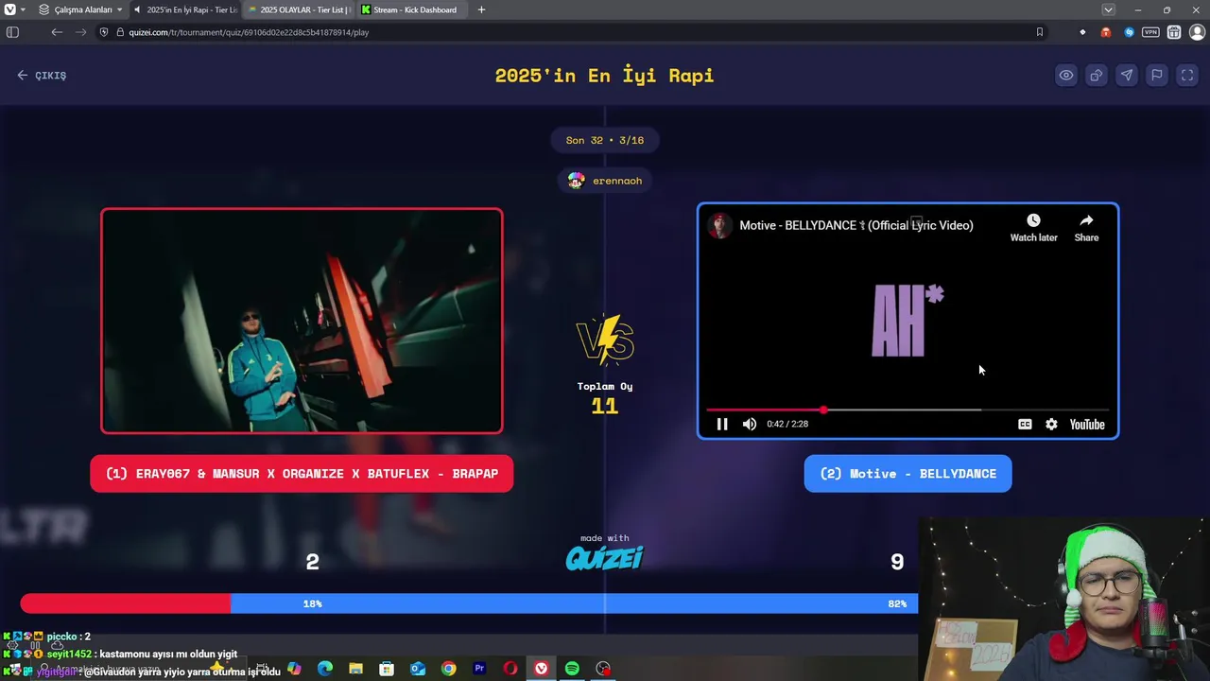
Task: Open Premiere Pro from taskbar
Action: pos(479,669)
